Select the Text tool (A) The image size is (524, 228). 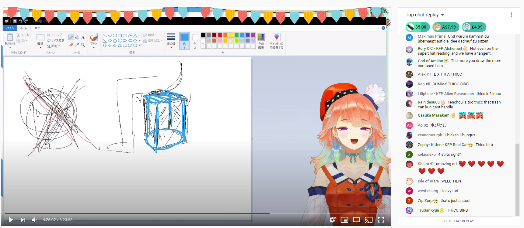[x=83, y=37]
